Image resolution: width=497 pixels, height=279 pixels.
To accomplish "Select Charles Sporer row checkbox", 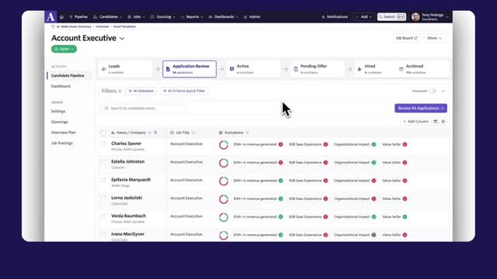I will [x=103, y=144].
